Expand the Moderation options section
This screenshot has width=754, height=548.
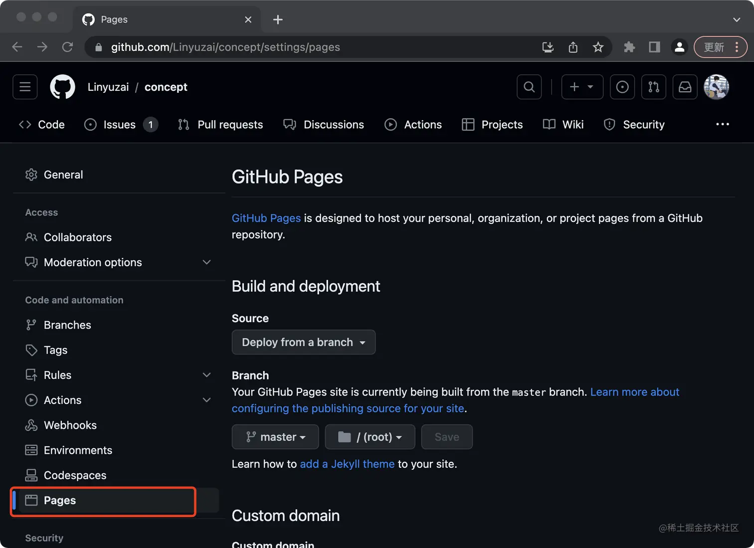point(206,262)
